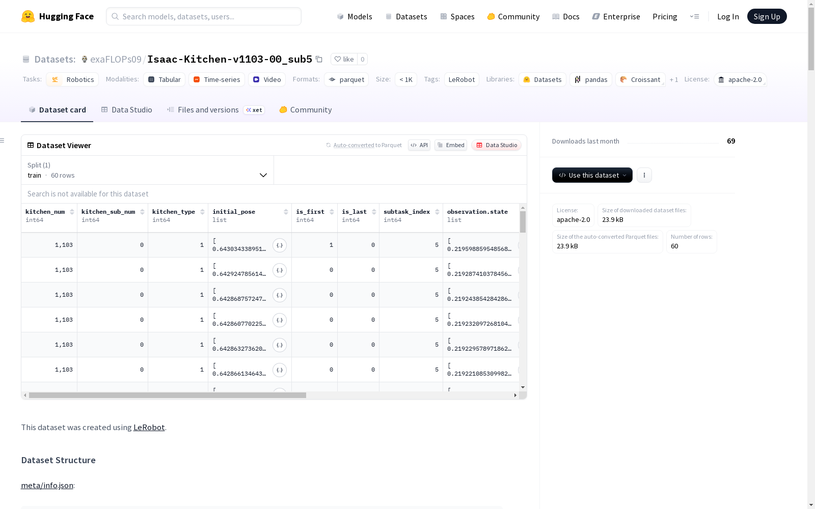Click the apache-2.0 license tag

[x=740, y=79]
